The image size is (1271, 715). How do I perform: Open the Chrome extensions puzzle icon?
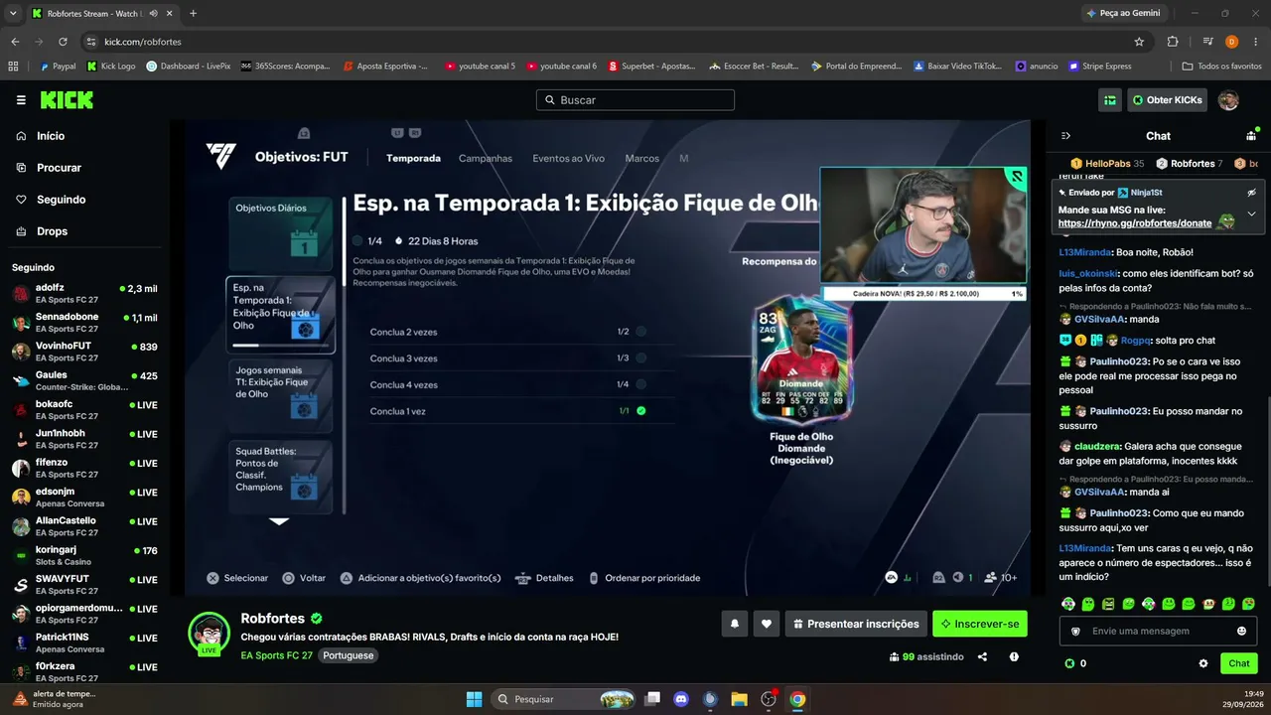1173,42
